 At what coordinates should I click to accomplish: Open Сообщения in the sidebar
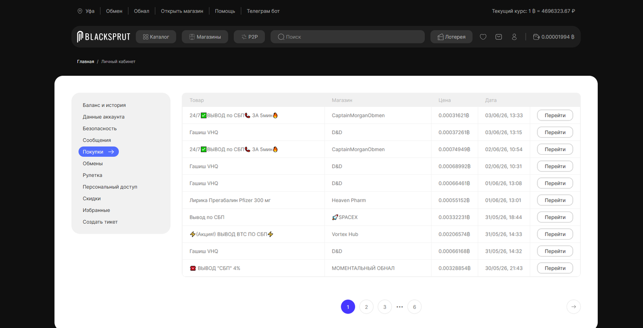point(97,140)
